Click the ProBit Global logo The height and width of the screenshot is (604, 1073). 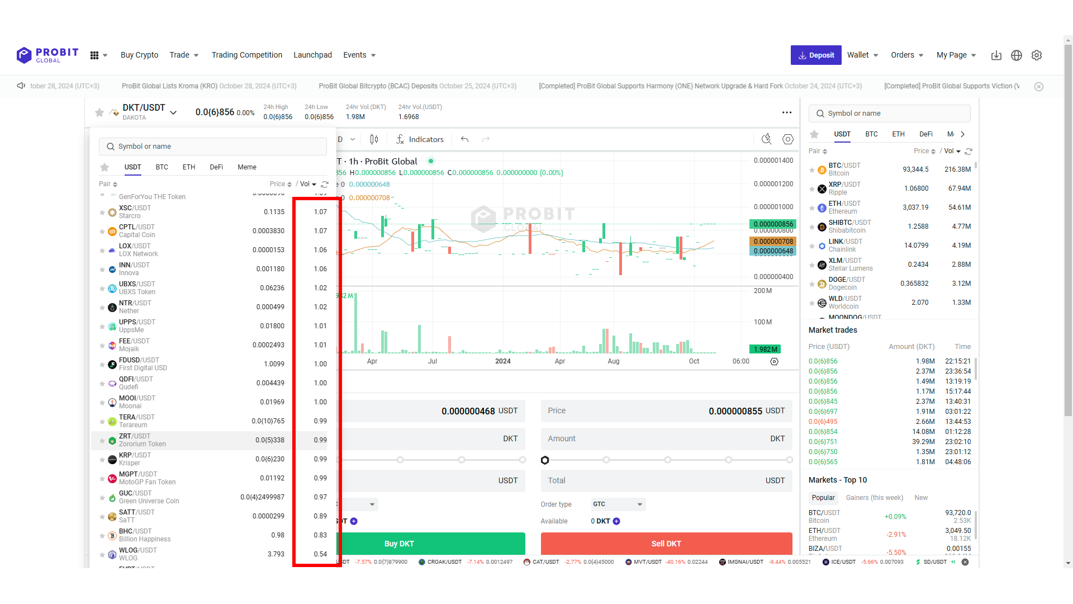[x=48, y=55]
